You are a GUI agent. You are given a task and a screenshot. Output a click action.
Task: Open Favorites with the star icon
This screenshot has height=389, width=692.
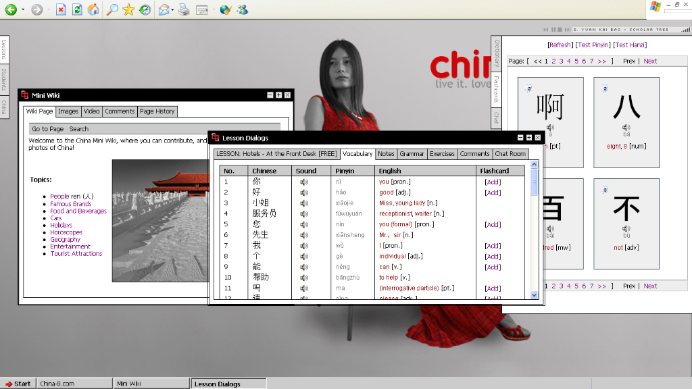128,9
